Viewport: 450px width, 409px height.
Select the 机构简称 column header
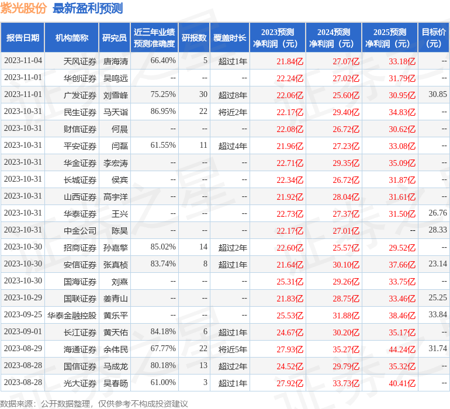[x=72, y=38]
